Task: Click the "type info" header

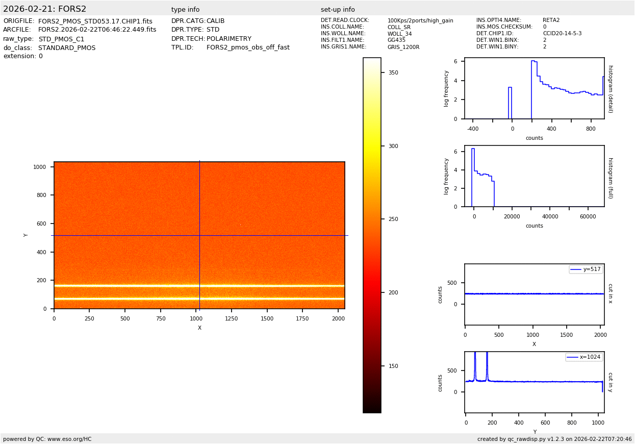Action: coord(185,10)
